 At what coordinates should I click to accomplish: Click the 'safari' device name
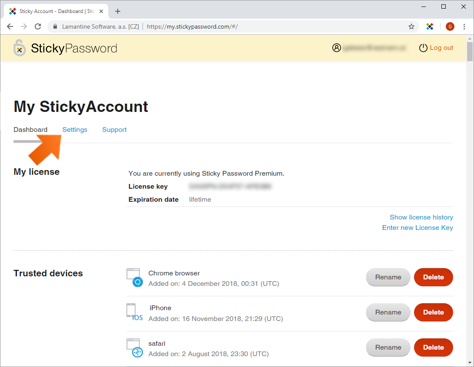(x=157, y=344)
